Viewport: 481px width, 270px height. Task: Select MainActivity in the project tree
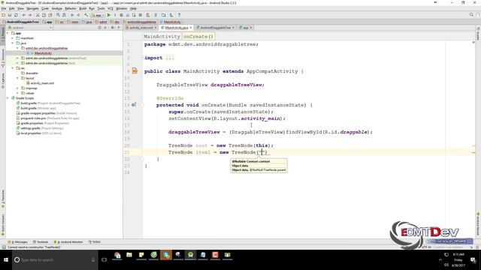43,53
